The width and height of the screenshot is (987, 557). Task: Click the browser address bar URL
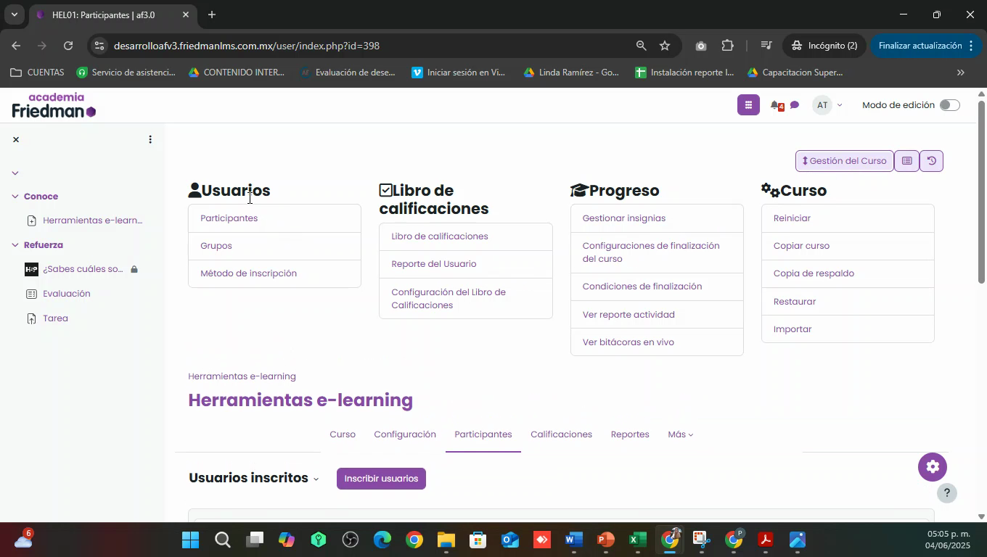247,46
